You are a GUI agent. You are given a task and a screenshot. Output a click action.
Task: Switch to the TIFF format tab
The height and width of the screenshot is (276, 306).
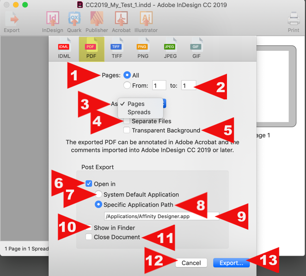pyautogui.click(x=116, y=49)
